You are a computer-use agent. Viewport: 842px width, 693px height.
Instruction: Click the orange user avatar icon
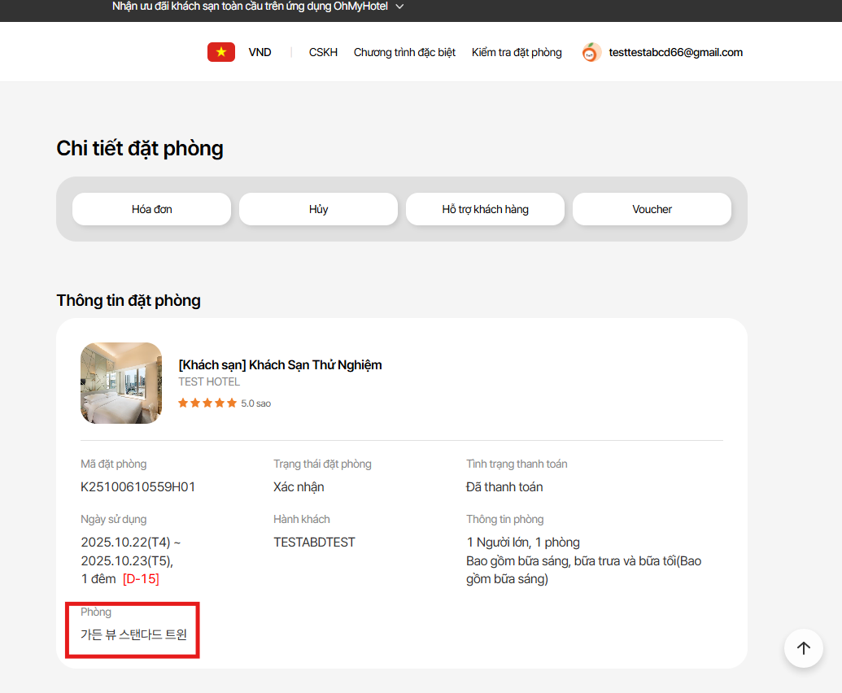590,52
